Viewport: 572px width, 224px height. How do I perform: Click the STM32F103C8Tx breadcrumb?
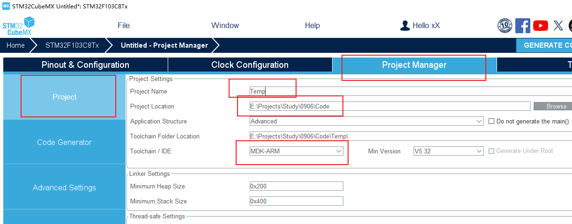coord(72,45)
